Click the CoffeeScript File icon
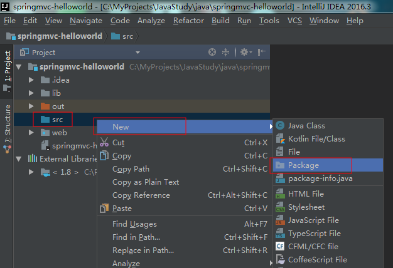The image size is (393, 268). (281, 259)
